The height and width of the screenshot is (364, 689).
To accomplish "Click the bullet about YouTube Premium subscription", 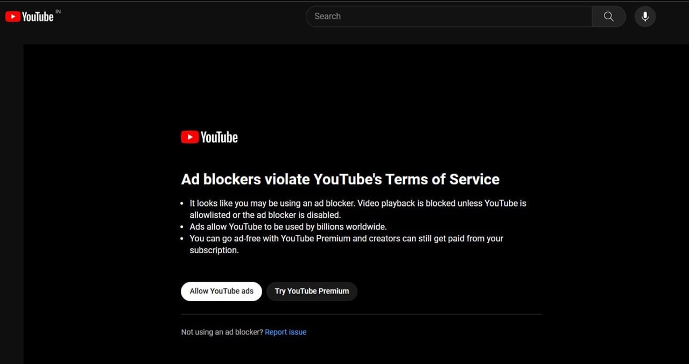I will point(346,244).
